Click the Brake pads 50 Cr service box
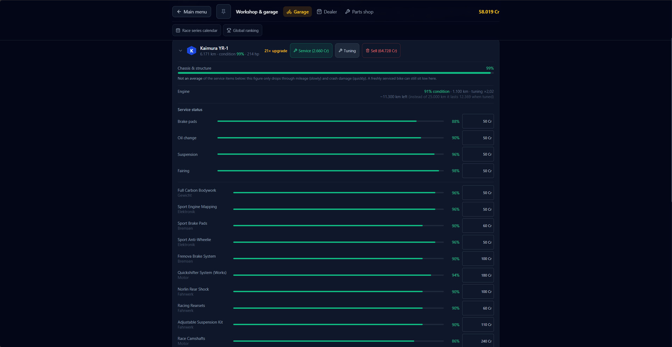This screenshot has width=672, height=347. (x=478, y=121)
